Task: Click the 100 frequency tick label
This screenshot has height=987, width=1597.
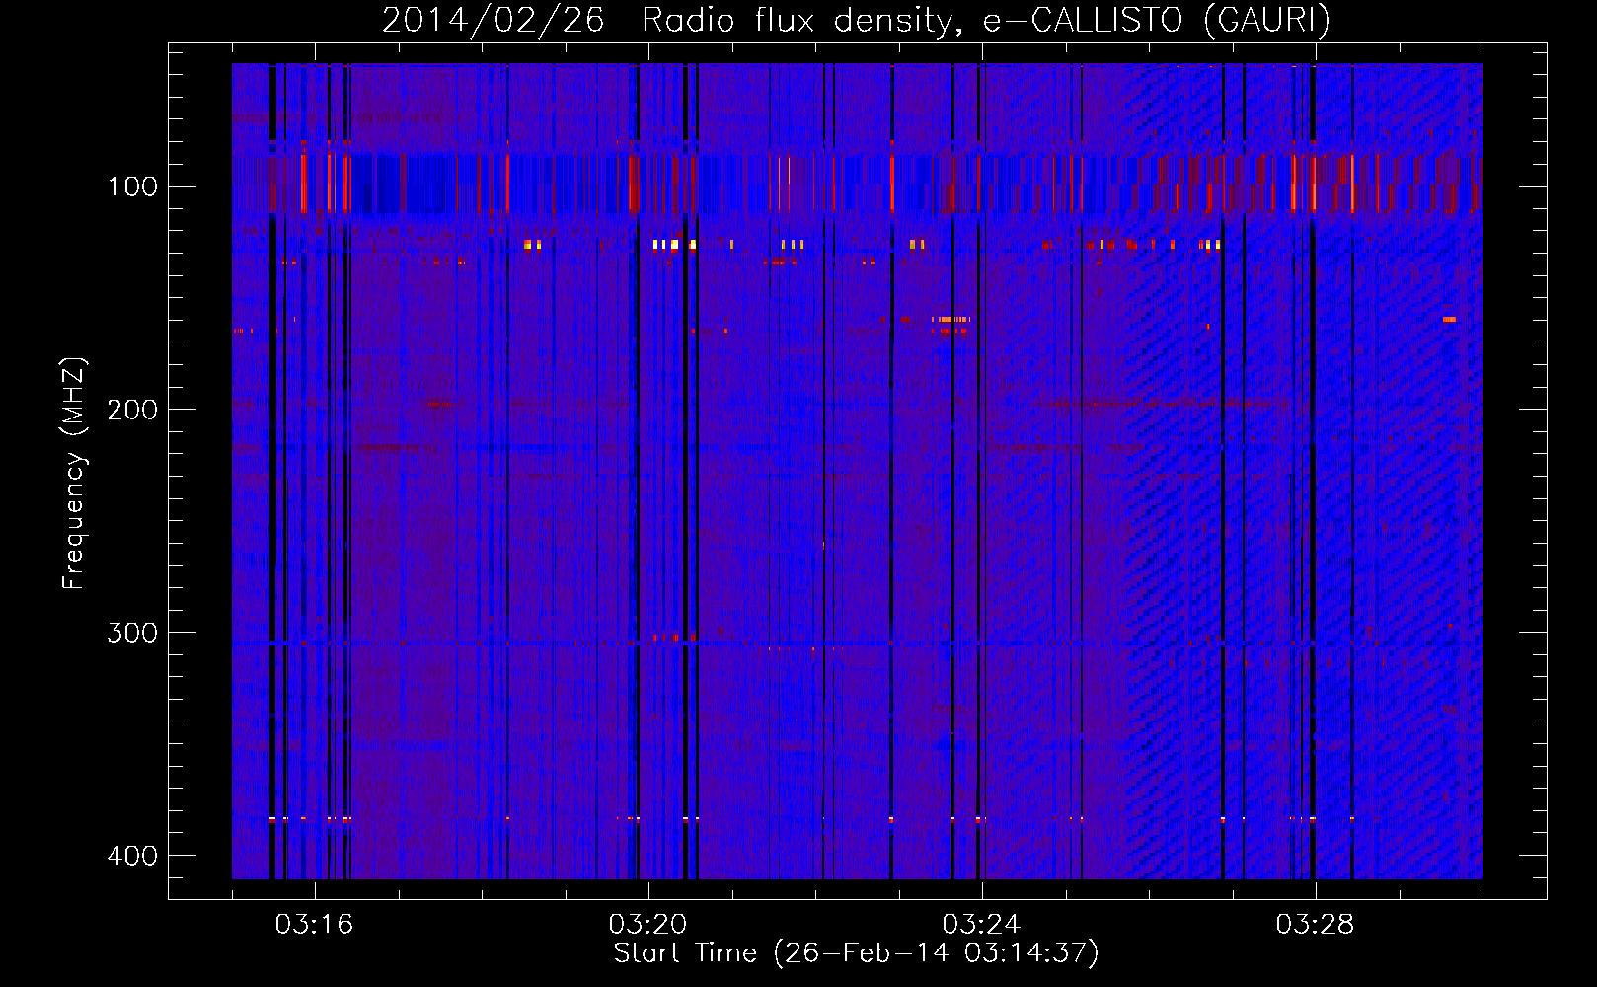Action: 132,187
